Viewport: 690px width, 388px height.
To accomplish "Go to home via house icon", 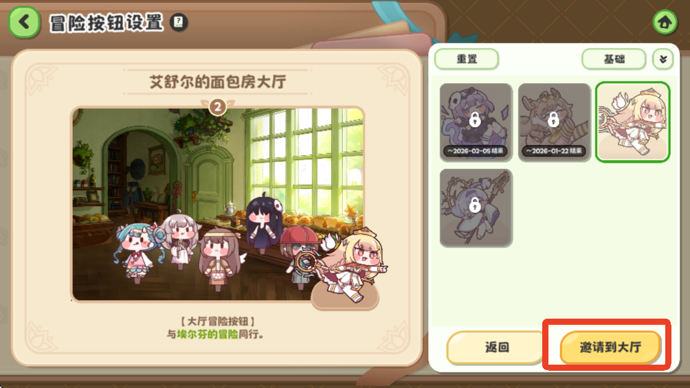I will point(665,22).
